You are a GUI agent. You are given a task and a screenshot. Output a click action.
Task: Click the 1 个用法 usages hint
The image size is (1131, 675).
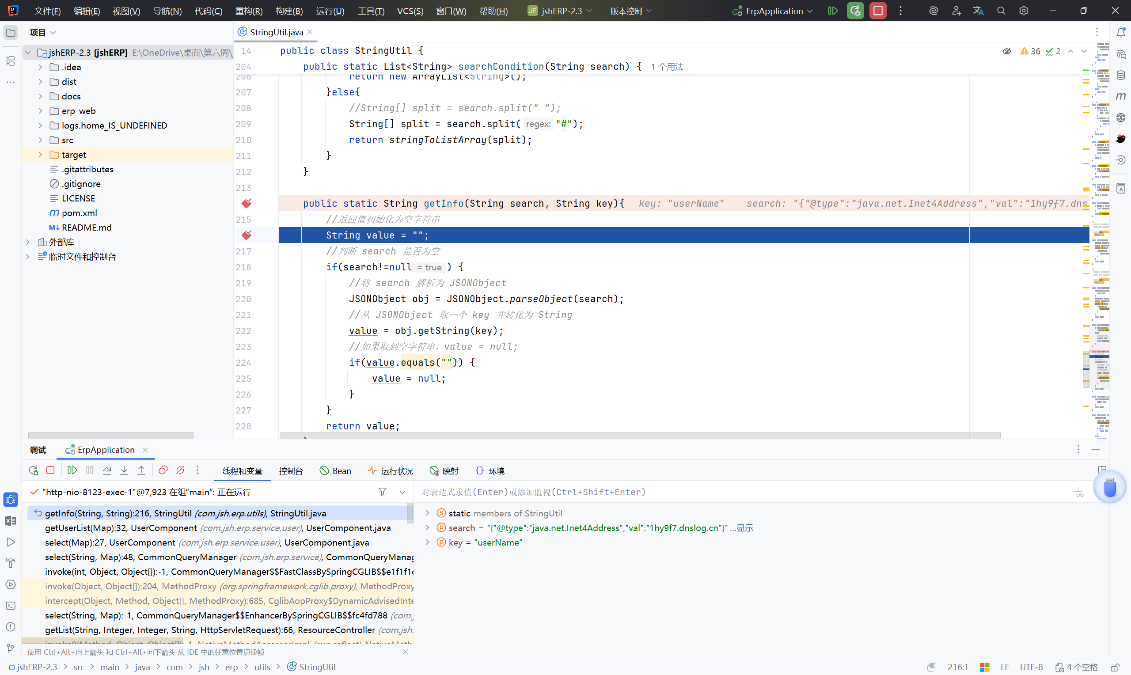point(667,67)
